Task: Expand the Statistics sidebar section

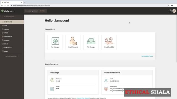Action: tap(12, 48)
